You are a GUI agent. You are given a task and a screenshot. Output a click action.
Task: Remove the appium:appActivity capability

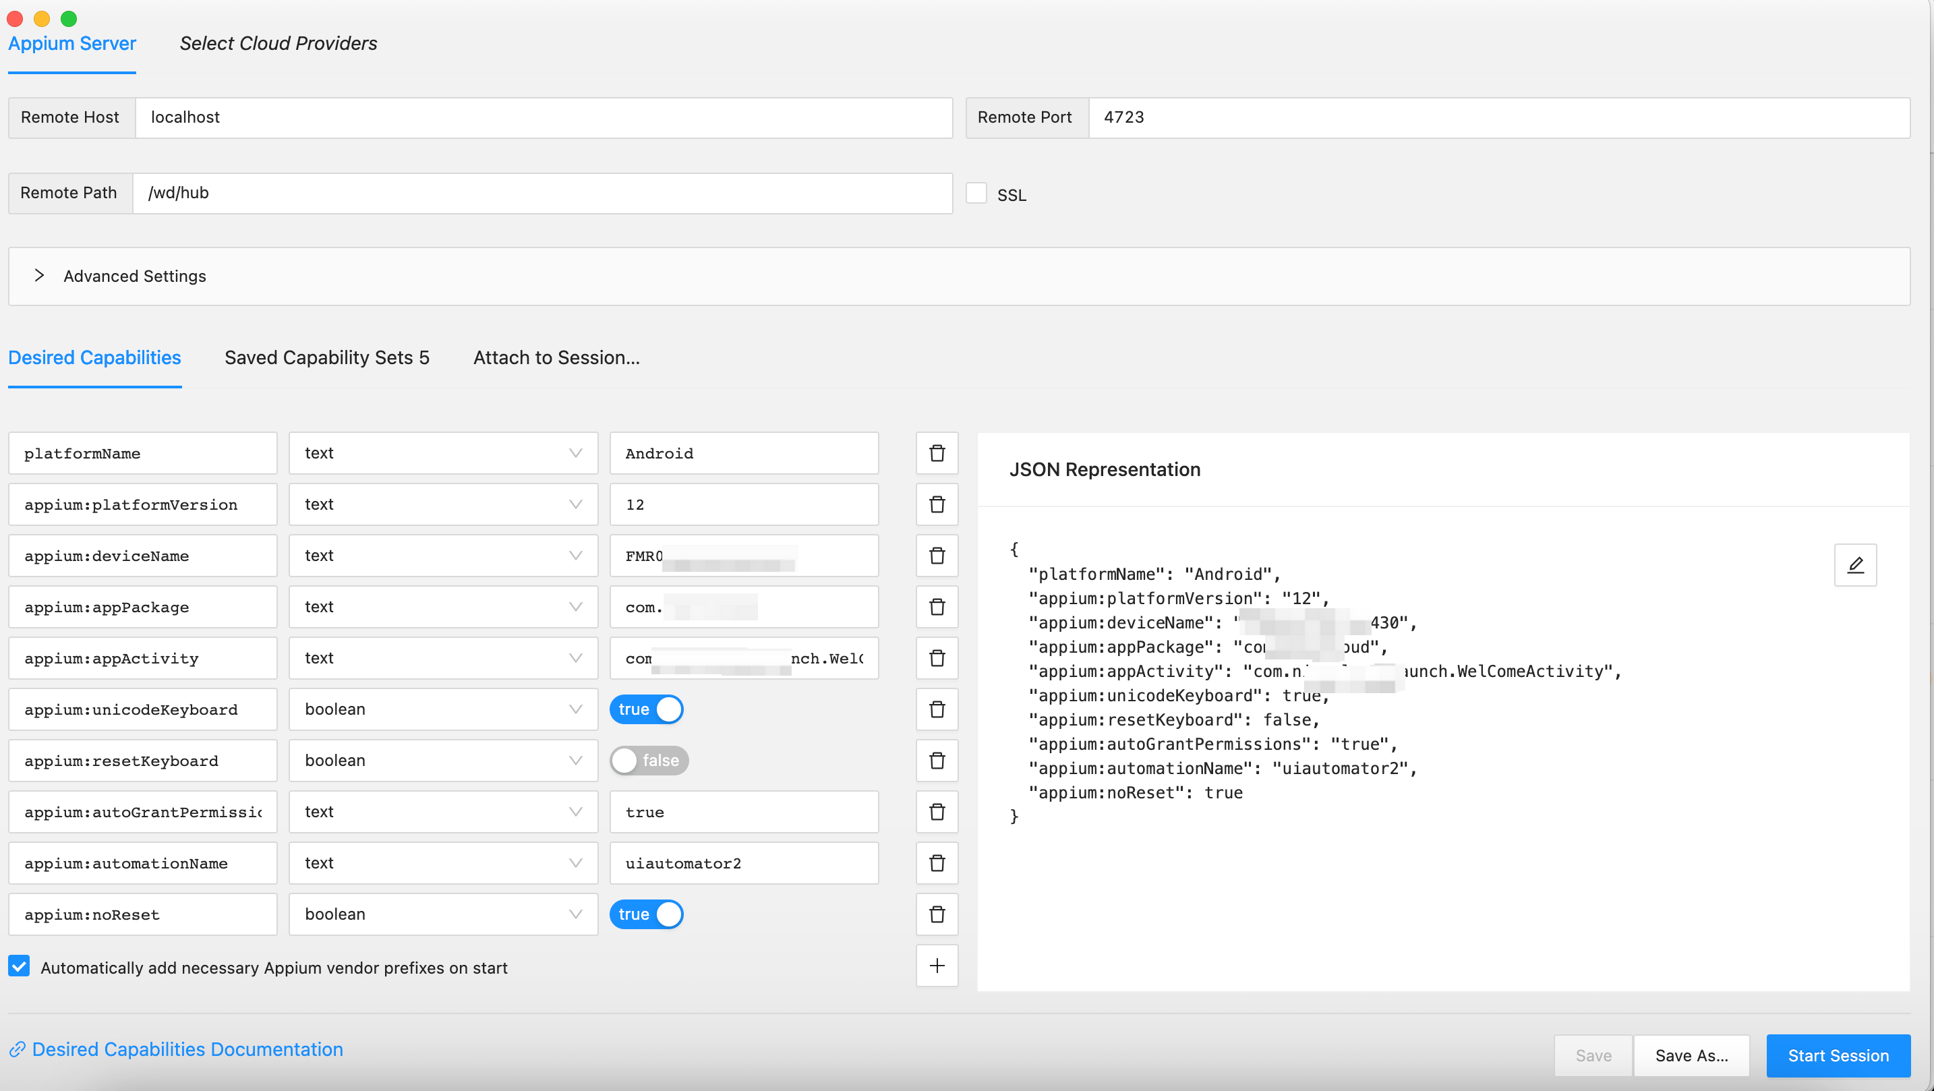[x=936, y=657]
